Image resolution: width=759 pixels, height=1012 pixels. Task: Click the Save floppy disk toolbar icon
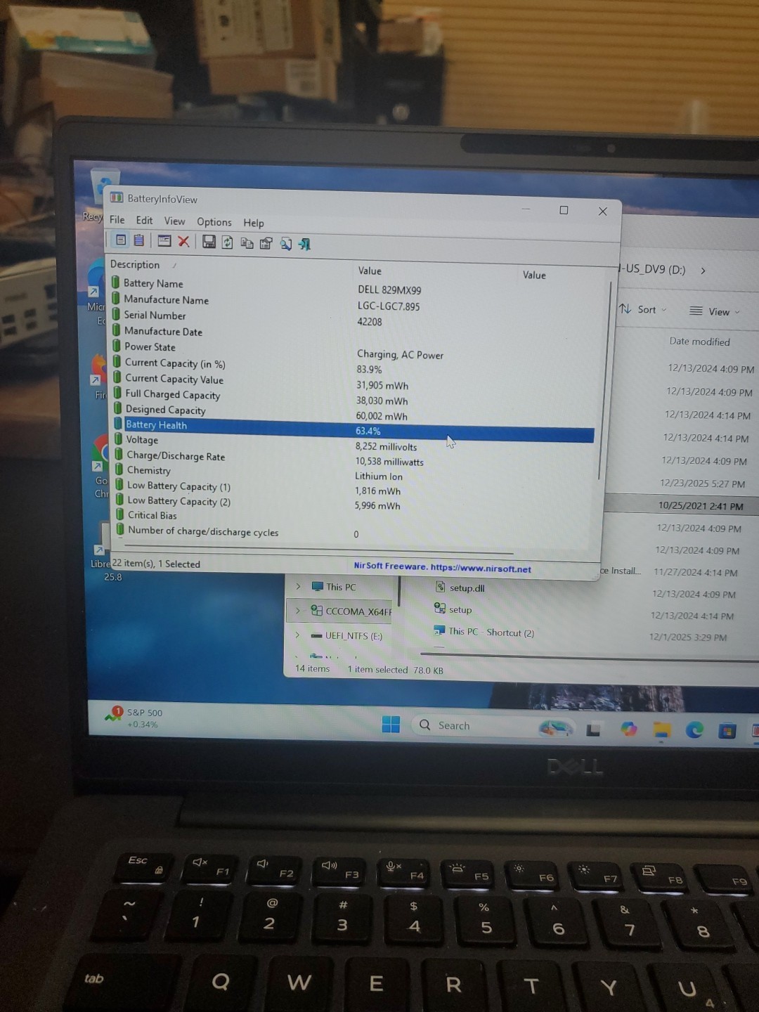209,242
